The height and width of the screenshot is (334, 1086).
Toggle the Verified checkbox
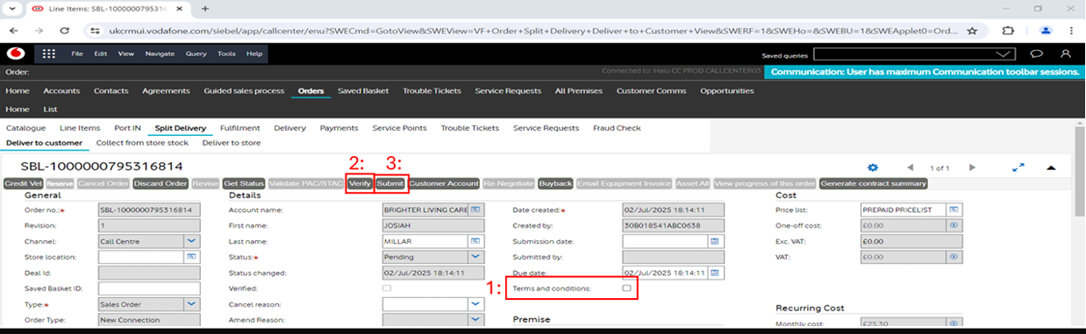387,288
